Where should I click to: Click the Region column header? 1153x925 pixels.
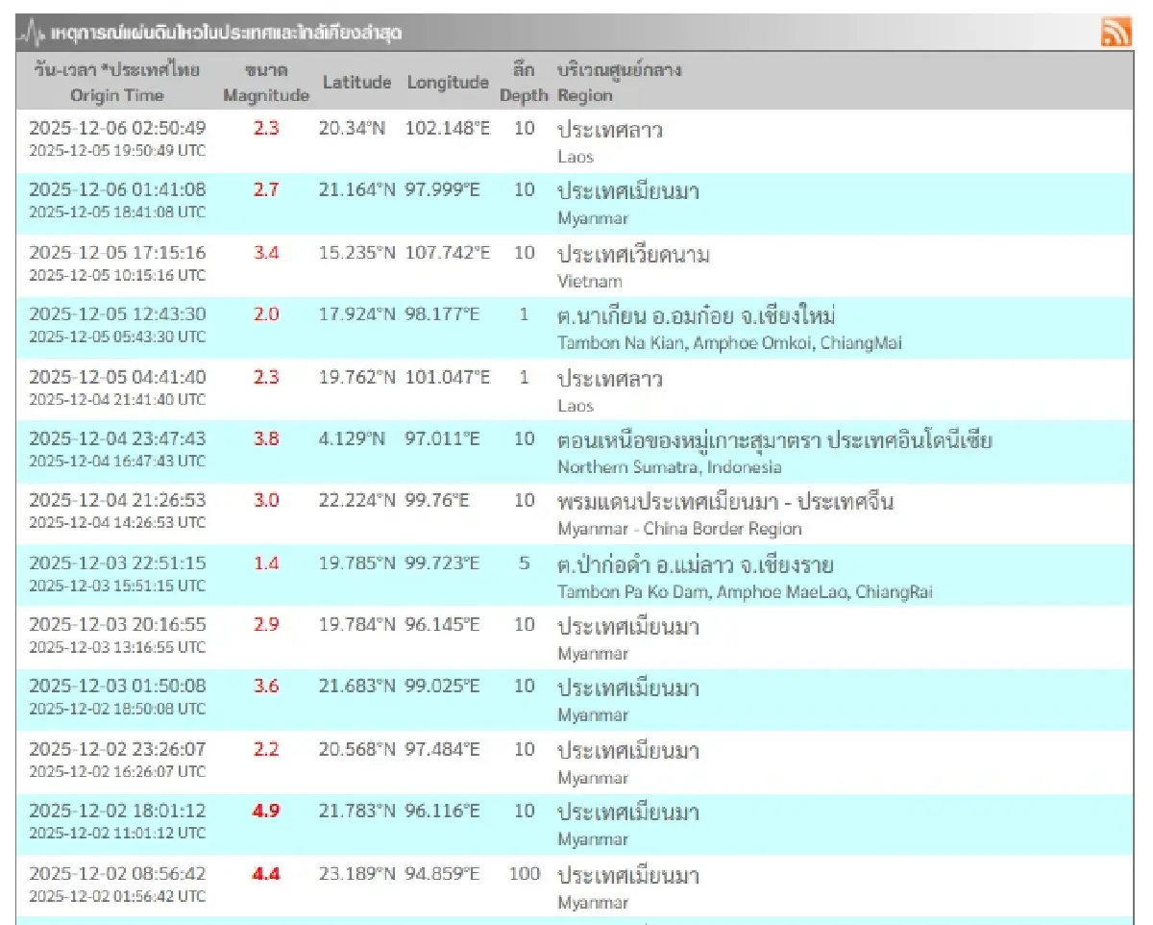(x=584, y=95)
